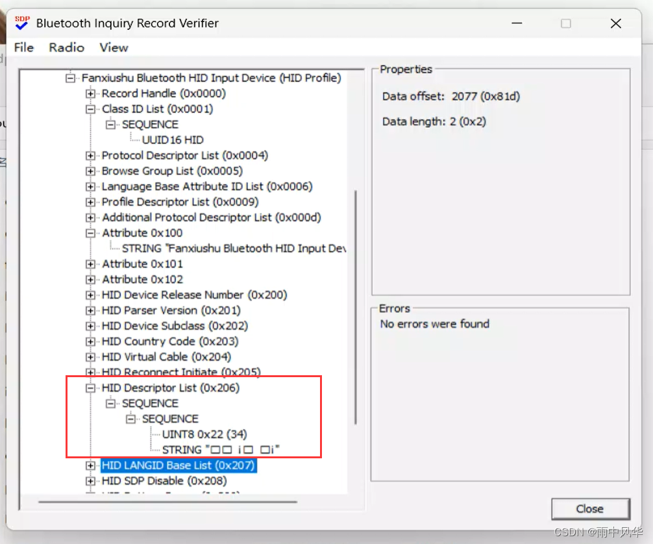
Task: Expand the Attribute 0x101 node
Action: click(x=90, y=264)
